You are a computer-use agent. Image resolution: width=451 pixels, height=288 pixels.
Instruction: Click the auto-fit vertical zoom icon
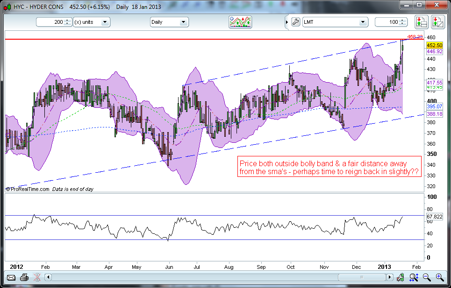coord(414,278)
